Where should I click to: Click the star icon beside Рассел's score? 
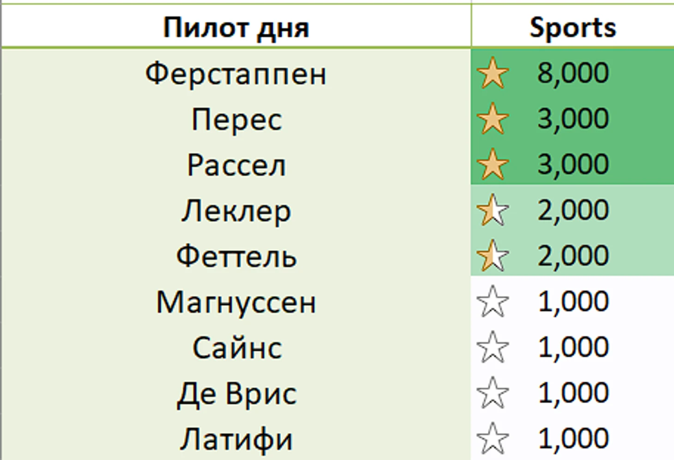pos(493,164)
